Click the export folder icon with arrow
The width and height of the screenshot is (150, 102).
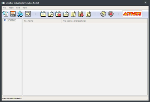[65, 14]
